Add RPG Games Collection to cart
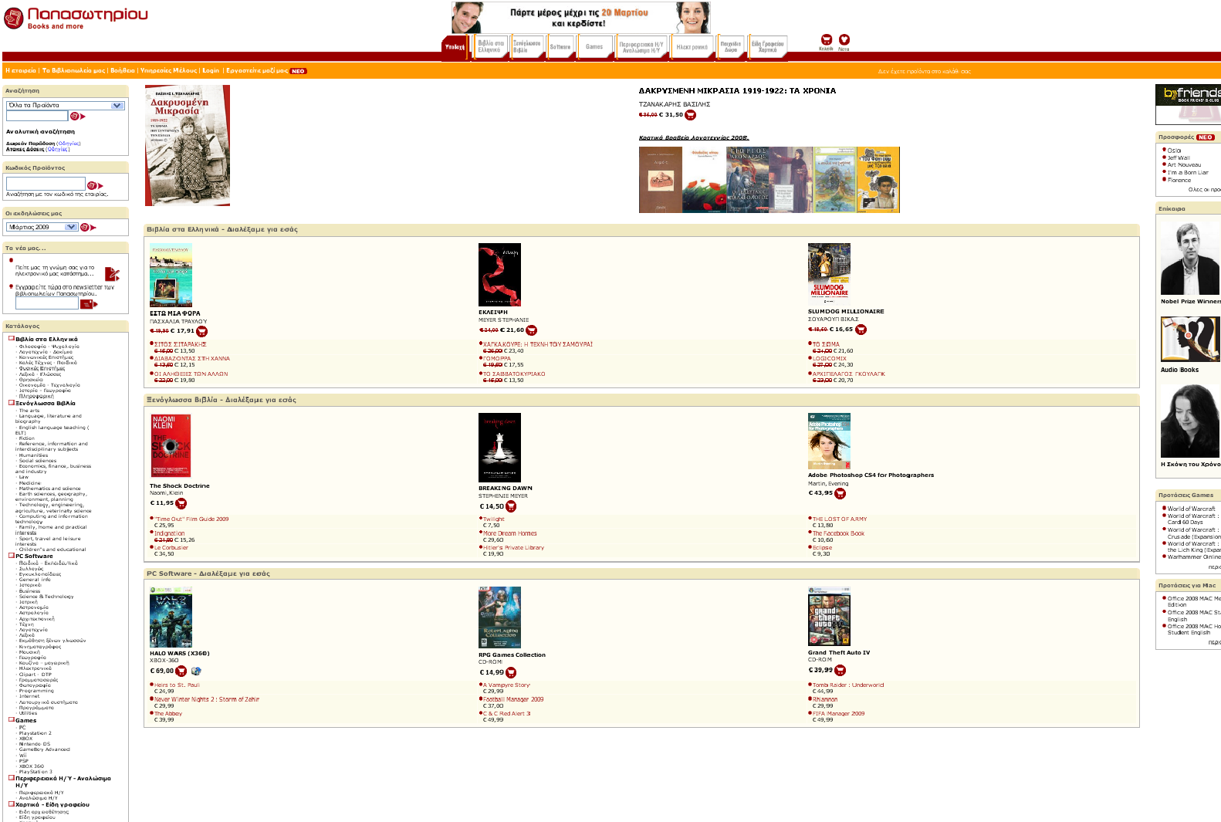 pos(511,672)
